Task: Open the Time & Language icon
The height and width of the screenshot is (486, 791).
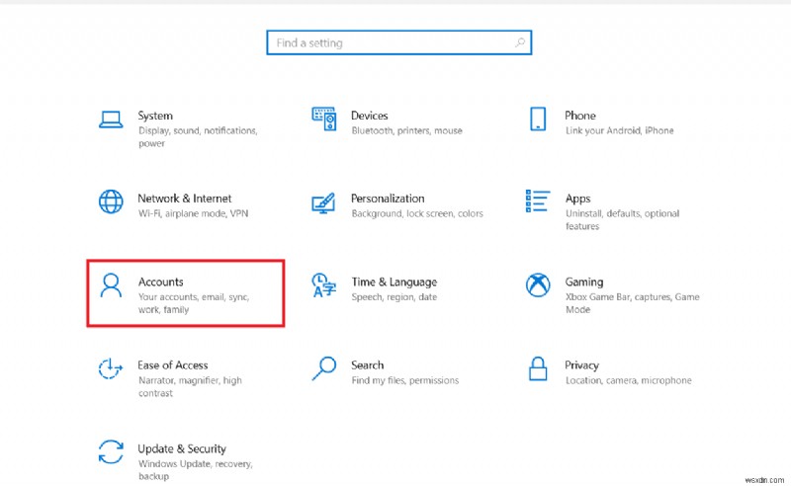Action: point(324,285)
